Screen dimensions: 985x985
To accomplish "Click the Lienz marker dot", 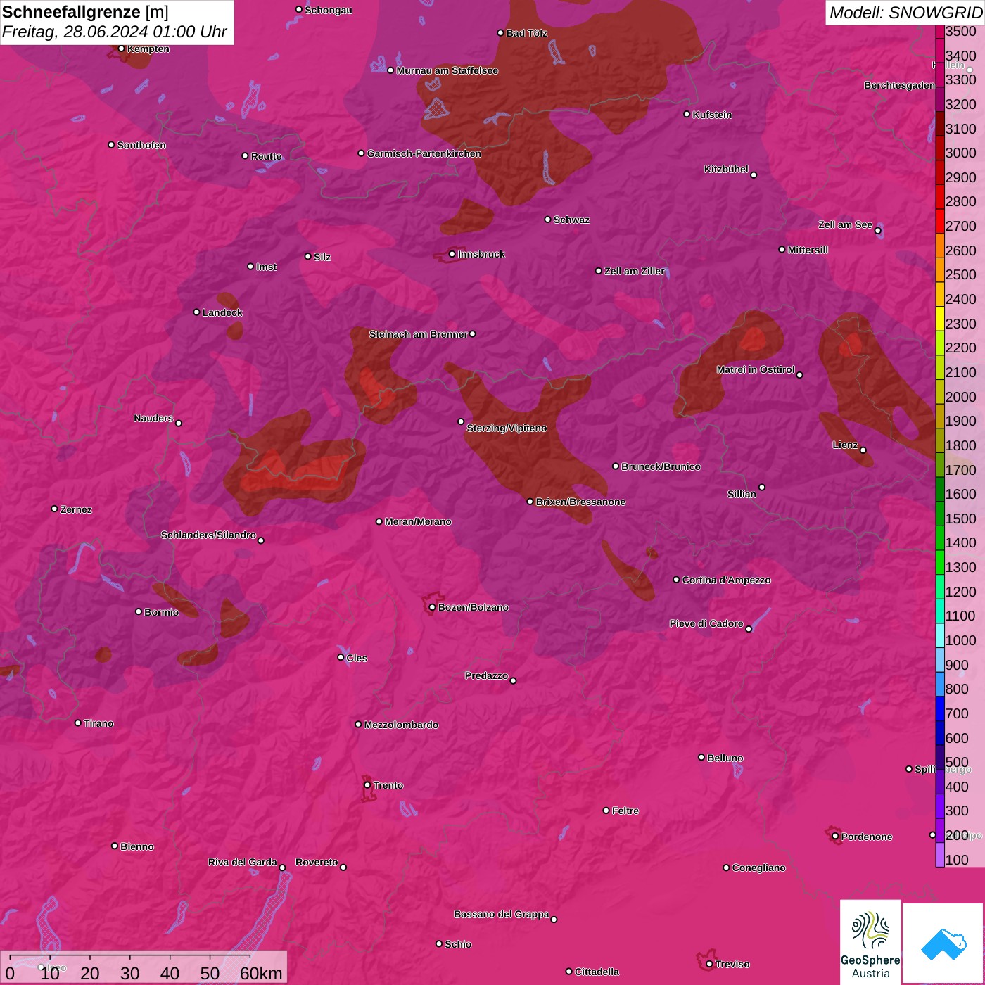I will pos(863,450).
